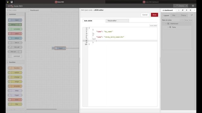Viewport: 202px width, 113px height.
Task: Click the "<b>my_bold_name</b>" value on line 6
Action: (114, 37)
